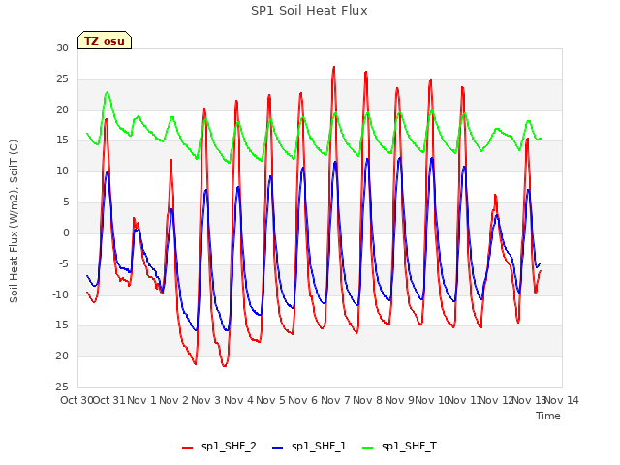Image resolution: width=620 pixels, height=465 pixels.
Task: Click the -5 y-axis tick label
Action: pos(64,263)
